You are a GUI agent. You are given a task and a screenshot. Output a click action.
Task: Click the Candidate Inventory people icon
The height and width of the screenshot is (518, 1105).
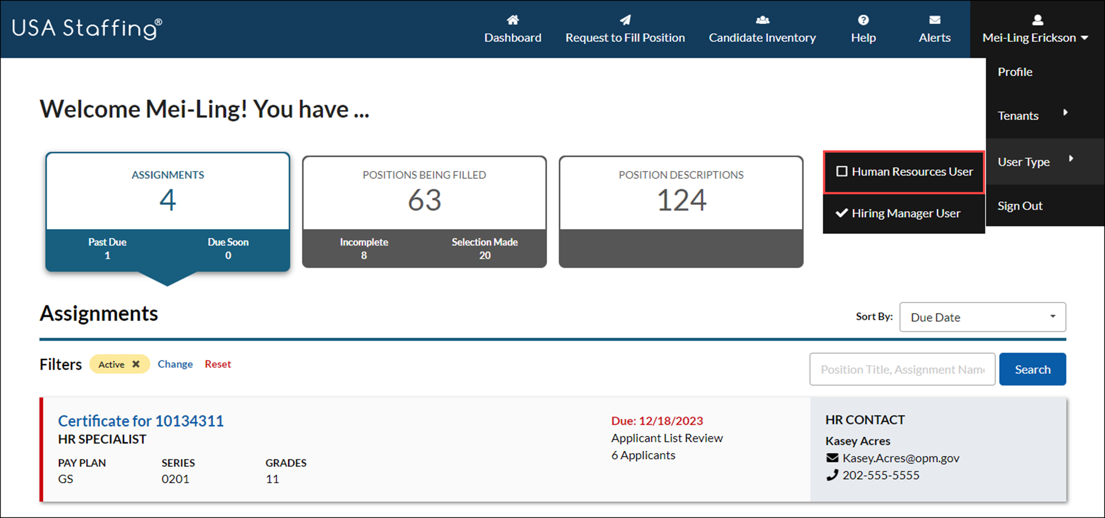point(762,20)
